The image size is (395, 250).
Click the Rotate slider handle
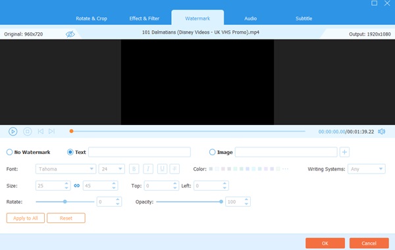pyautogui.click(x=65, y=202)
